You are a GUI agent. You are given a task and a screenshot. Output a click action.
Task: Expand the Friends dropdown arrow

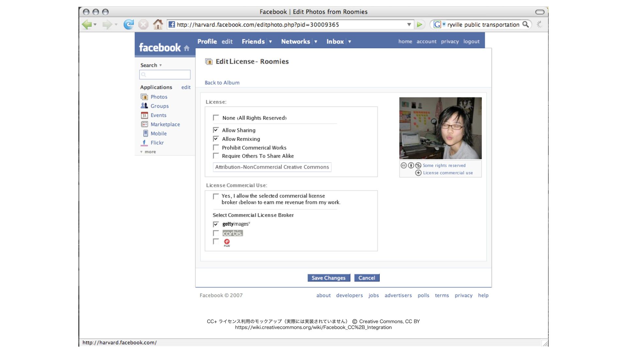click(x=270, y=42)
